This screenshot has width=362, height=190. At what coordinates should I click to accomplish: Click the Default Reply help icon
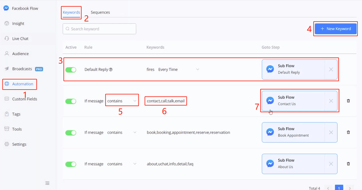[111, 70]
